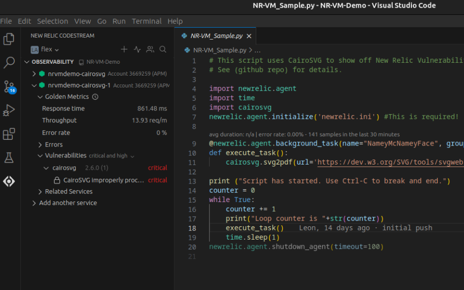Screen dimensions: 464x290
Task: Collapse the Golden Metrics node
Action: (x=40, y=97)
